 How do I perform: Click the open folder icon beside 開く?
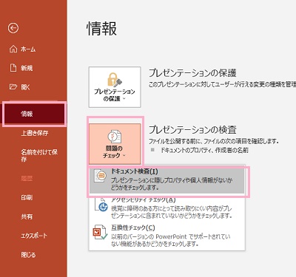coord(13,86)
